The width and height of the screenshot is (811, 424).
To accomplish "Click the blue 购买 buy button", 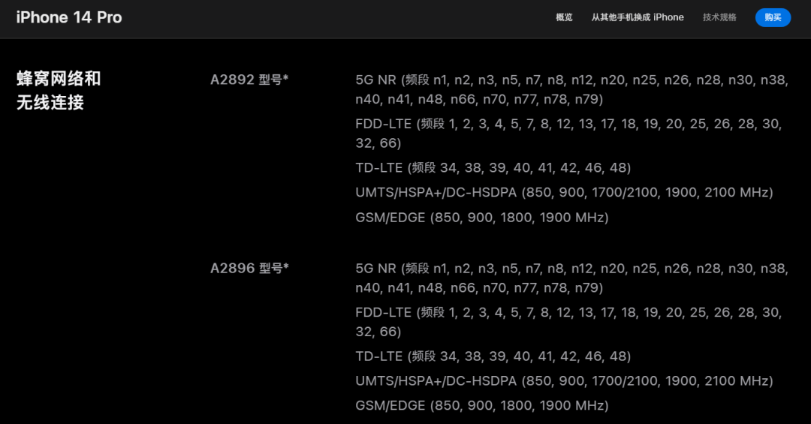I will coord(773,17).
